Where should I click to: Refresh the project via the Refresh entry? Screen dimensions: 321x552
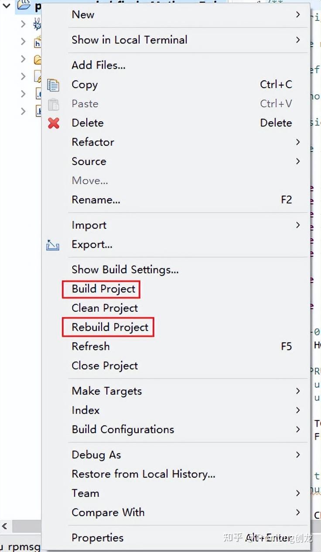pyautogui.click(x=91, y=347)
